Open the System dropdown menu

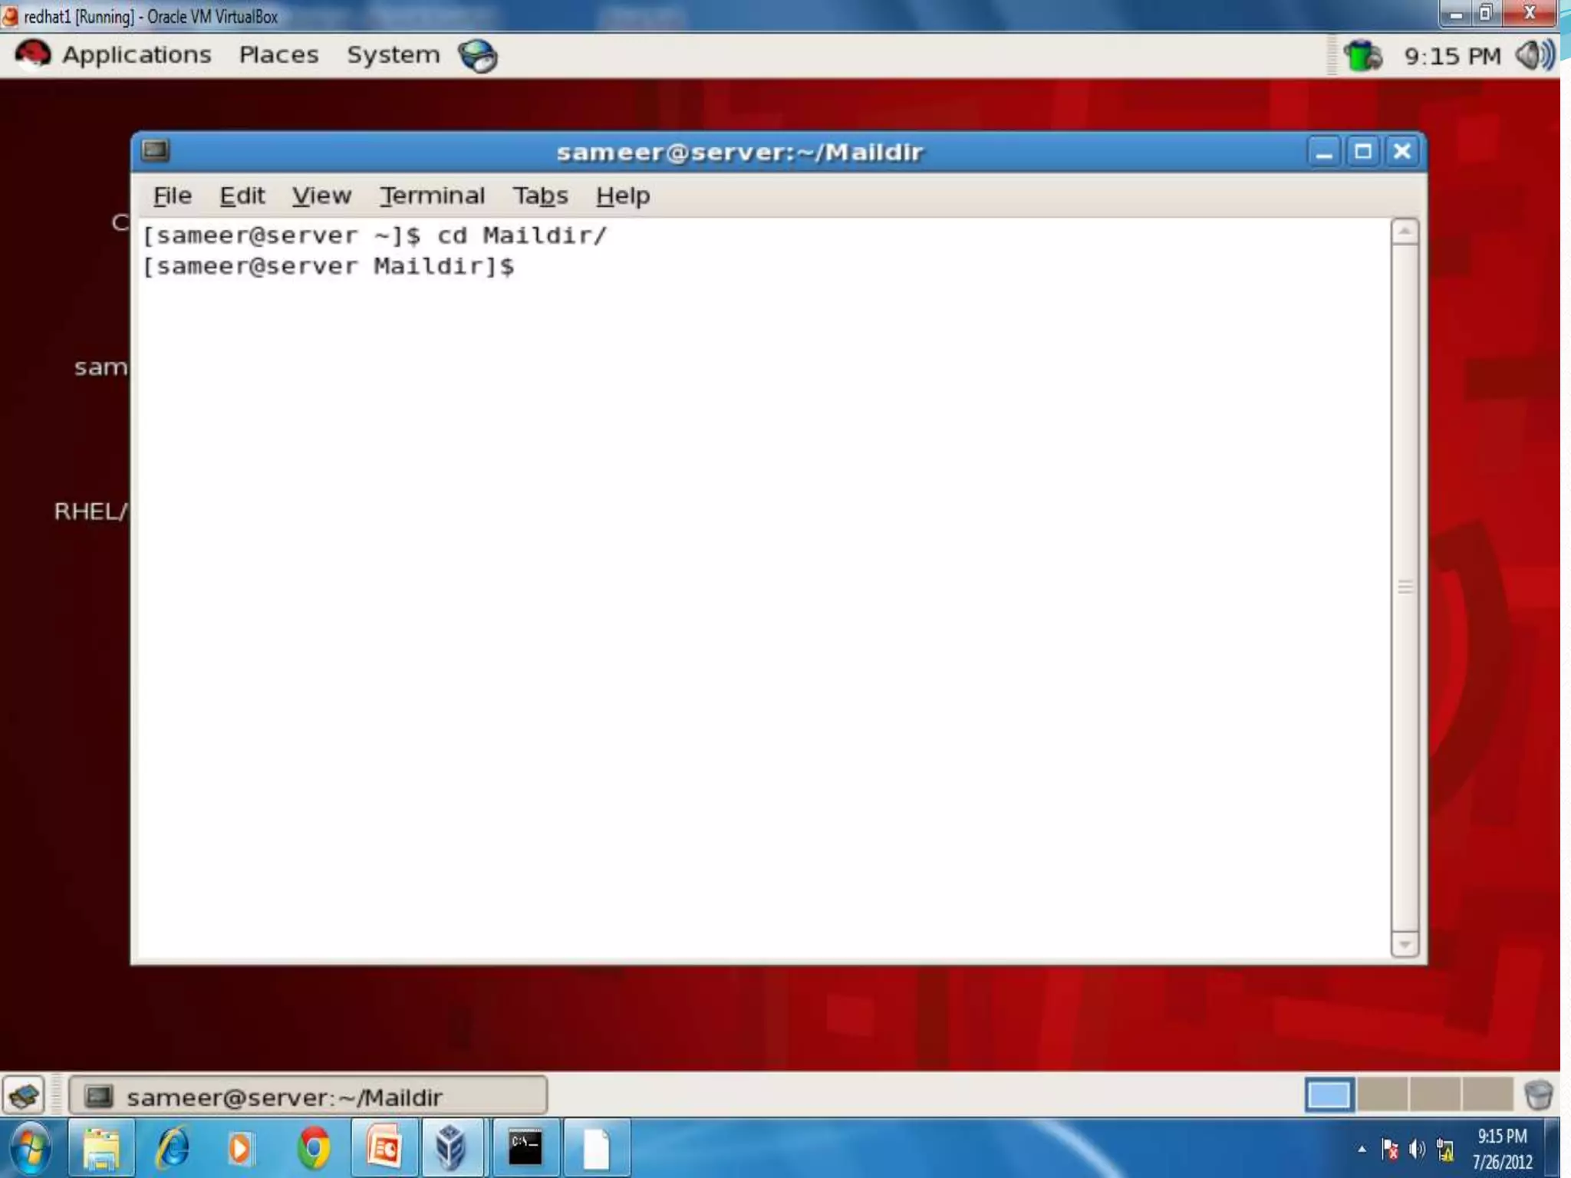(x=393, y=55)
